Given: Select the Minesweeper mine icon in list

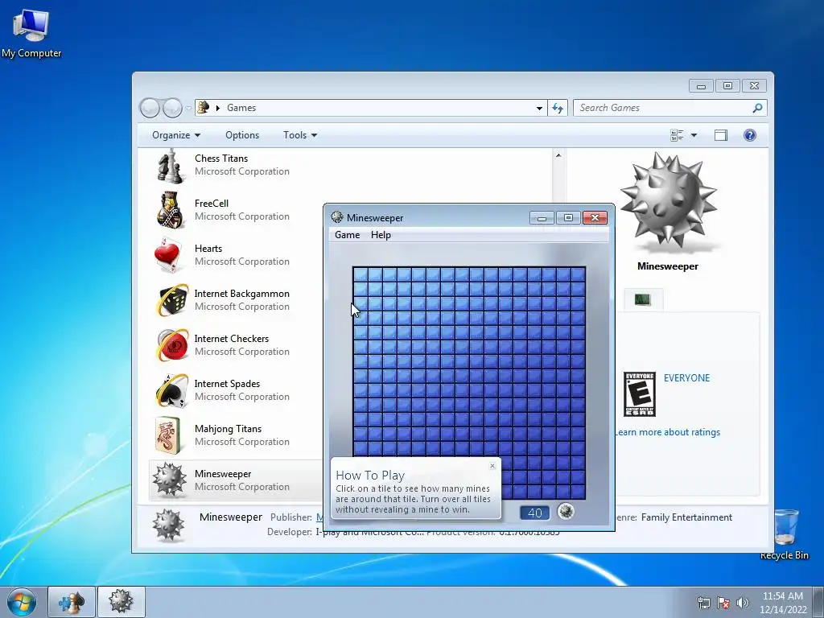Looking at the screenshot, I should (169, 480).
